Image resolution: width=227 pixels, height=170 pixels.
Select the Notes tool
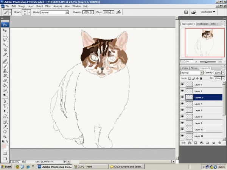pyautogui.click(x=5, y=122)
